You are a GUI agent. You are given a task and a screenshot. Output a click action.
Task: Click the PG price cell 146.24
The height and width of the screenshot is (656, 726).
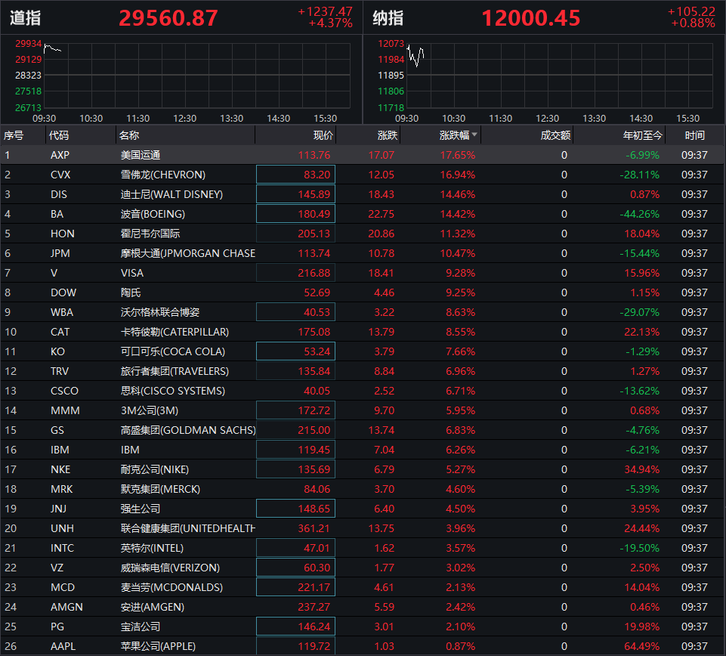[295, 627]
